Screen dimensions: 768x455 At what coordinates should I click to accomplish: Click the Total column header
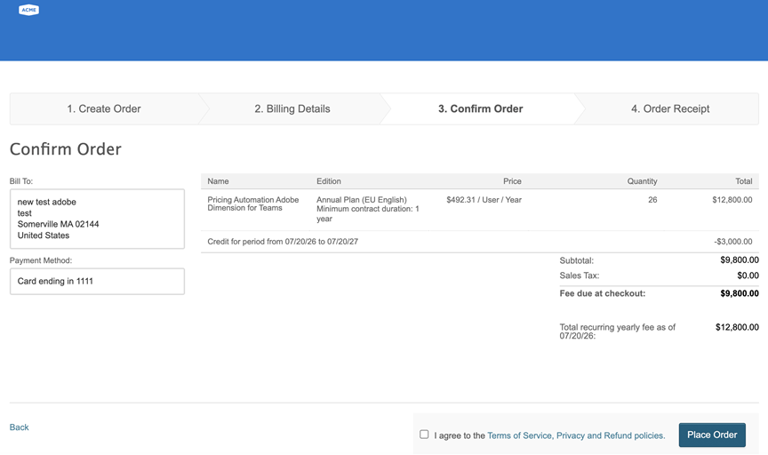pyautogui.click(x=743, y=181)
